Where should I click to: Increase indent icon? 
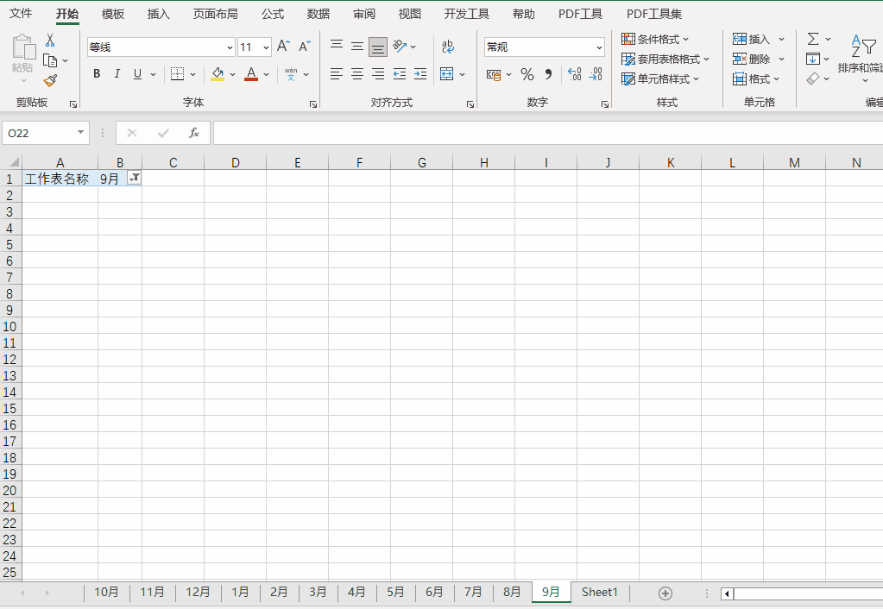click(x=420, y=73)
